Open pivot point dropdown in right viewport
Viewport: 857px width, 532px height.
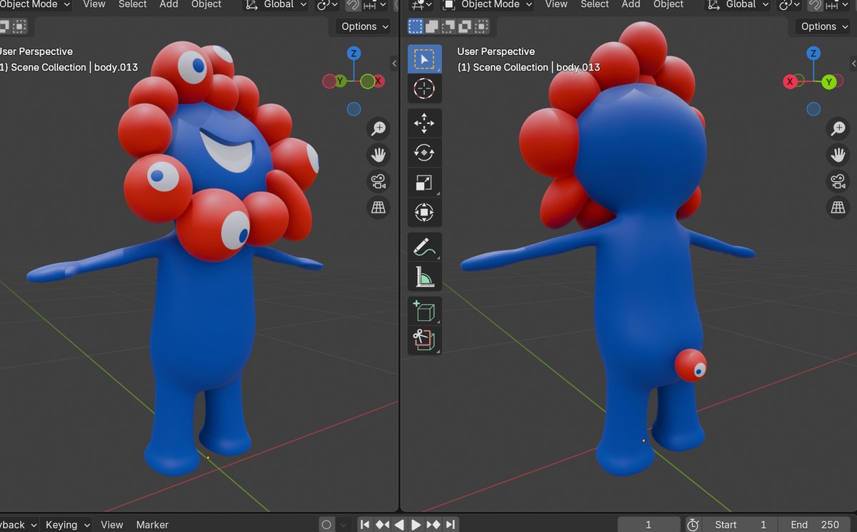tap(789, 5)
